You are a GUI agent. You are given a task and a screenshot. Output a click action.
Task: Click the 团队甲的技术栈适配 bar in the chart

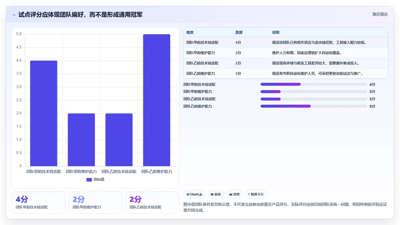(x=44, y=113)
